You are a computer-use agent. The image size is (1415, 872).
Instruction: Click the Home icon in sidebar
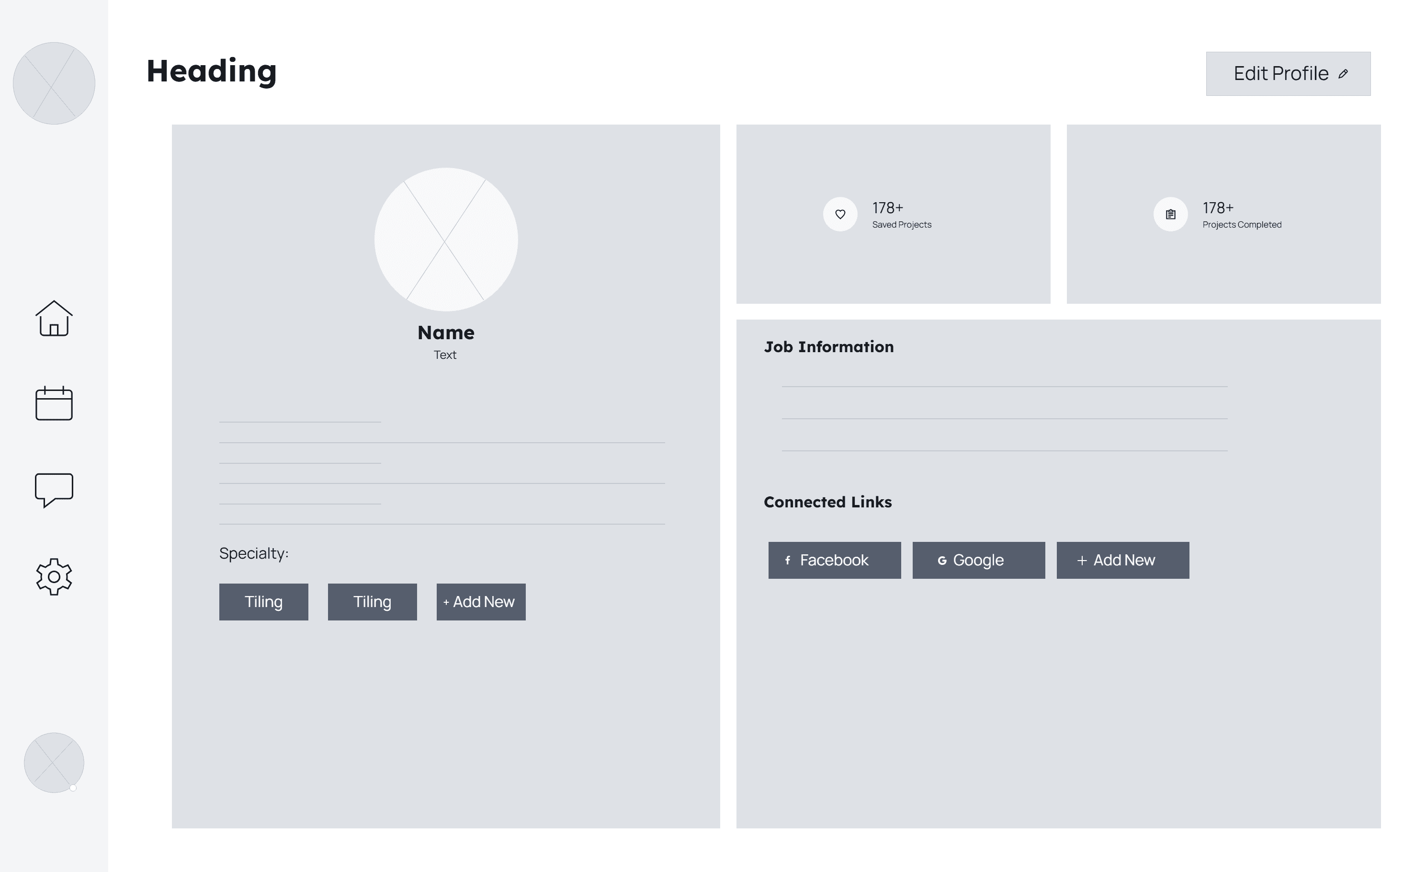pos(55,318)
